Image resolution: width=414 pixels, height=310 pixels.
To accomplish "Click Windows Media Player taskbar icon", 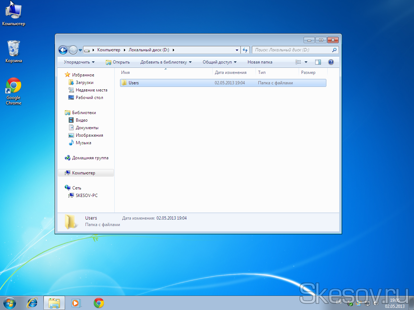I will tap(76, 303).
